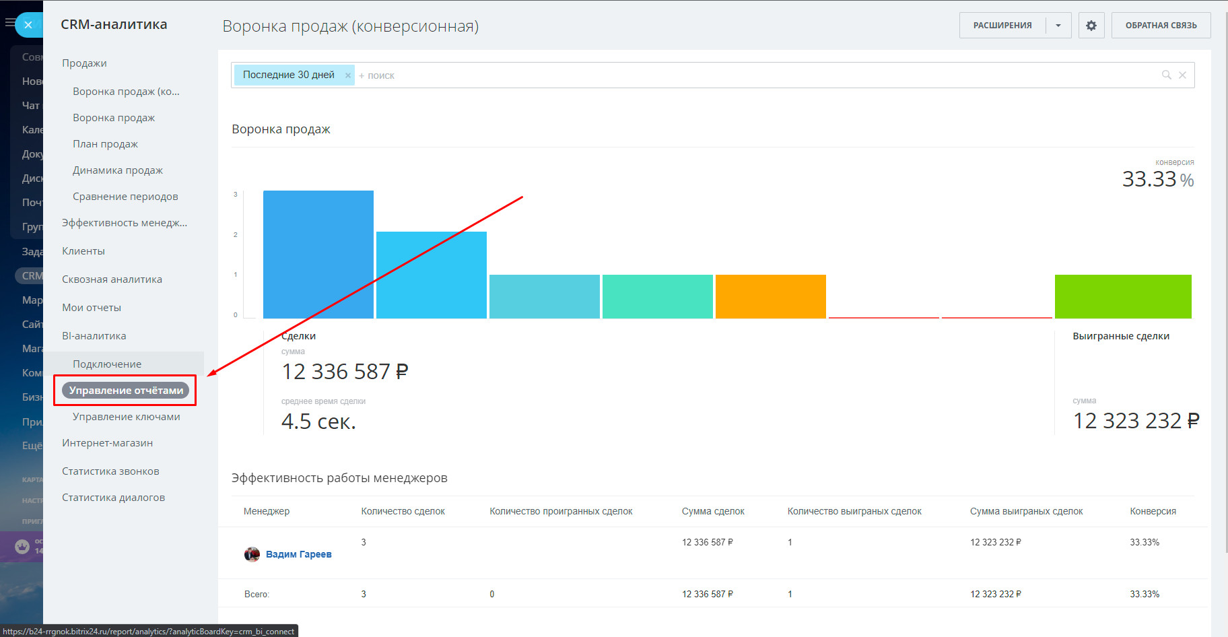Click Вадим Гареев's avatar picture

click(x=252, y=554)
